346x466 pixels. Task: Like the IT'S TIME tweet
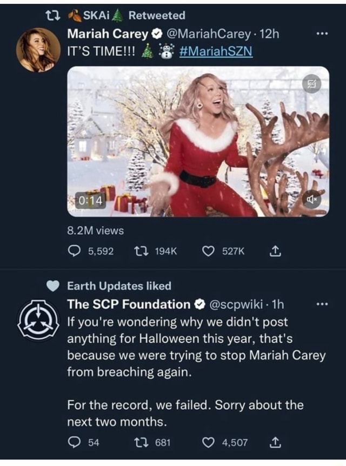pos(207,251)
